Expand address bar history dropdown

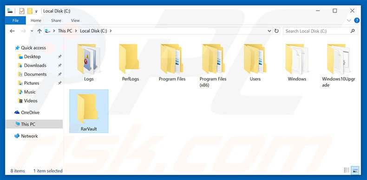coord(269,31)
